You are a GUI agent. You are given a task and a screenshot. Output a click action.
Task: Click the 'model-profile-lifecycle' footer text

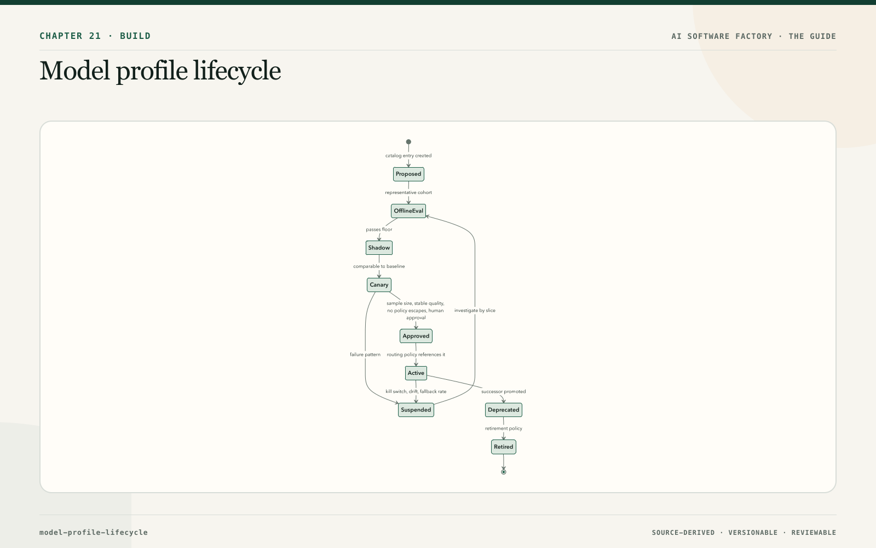pos(94,532)
